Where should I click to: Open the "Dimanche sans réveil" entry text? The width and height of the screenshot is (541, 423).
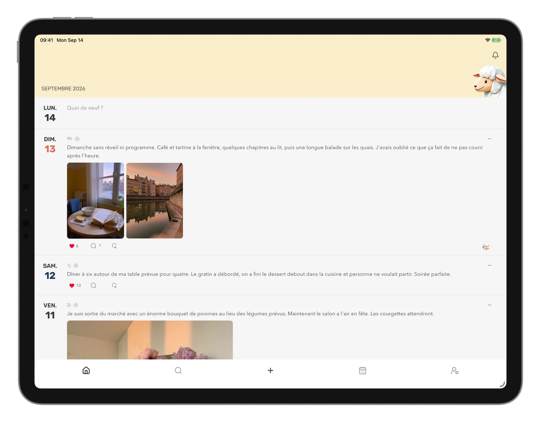(275, 151)
